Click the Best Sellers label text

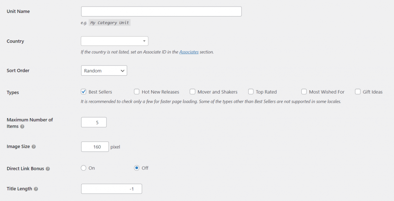pyautogui.click(x=100, y=92)
